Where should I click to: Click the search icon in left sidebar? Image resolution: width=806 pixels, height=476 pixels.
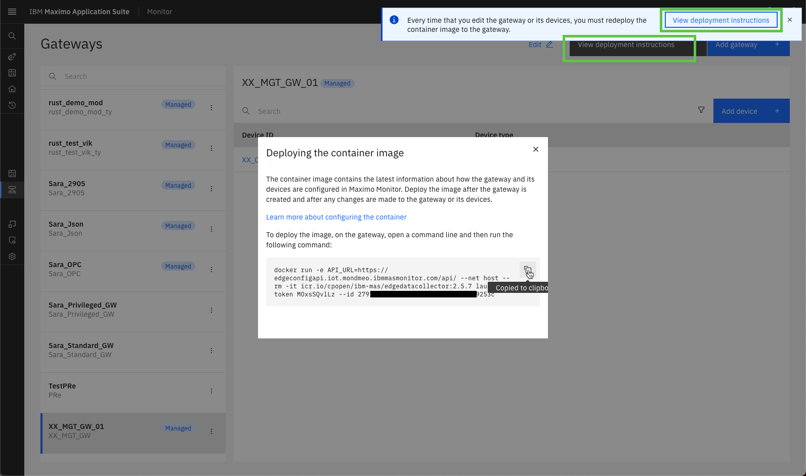point(12,36)
